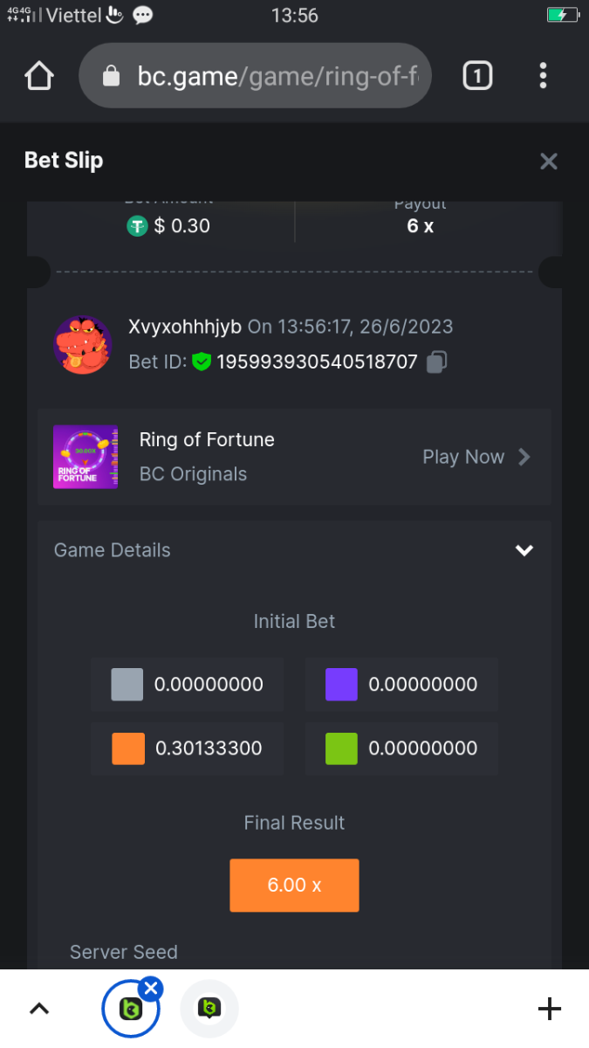This screenshot has width=589, height=1048.
Task: Add a new browser tab with plus
Action: (x=549, y=1010)
